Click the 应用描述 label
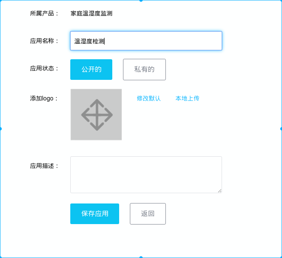Screen dimensions: 282x258 [x=44, y=166]
